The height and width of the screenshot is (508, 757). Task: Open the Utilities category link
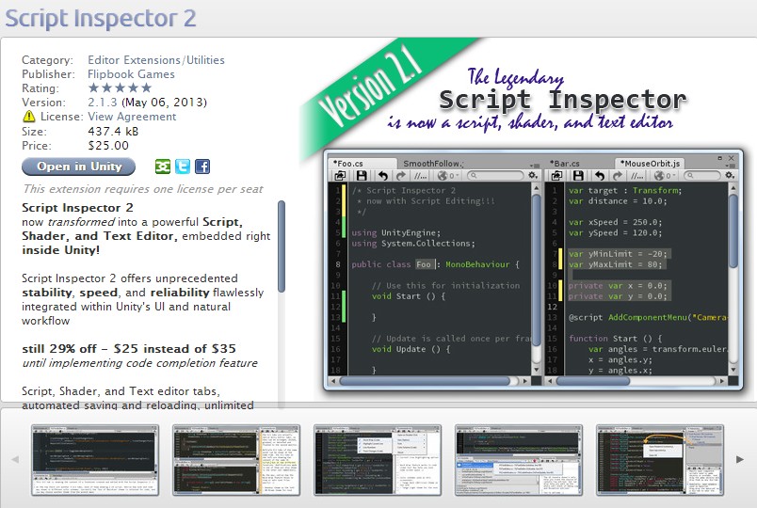[205, 60]
